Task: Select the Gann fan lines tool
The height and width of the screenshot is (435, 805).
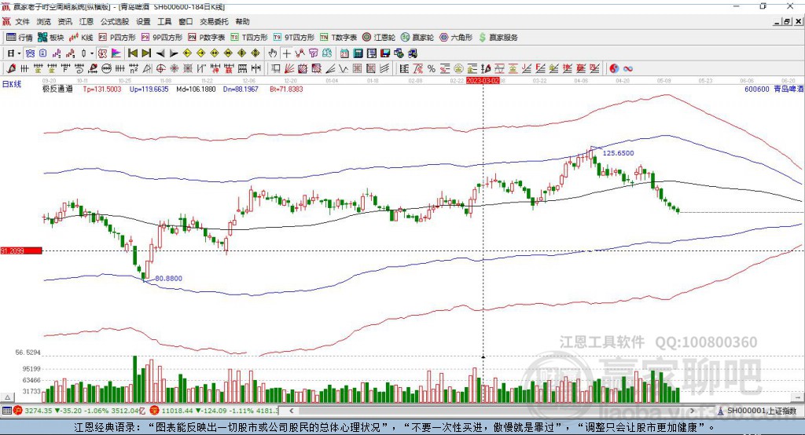Action: [289, 69]
